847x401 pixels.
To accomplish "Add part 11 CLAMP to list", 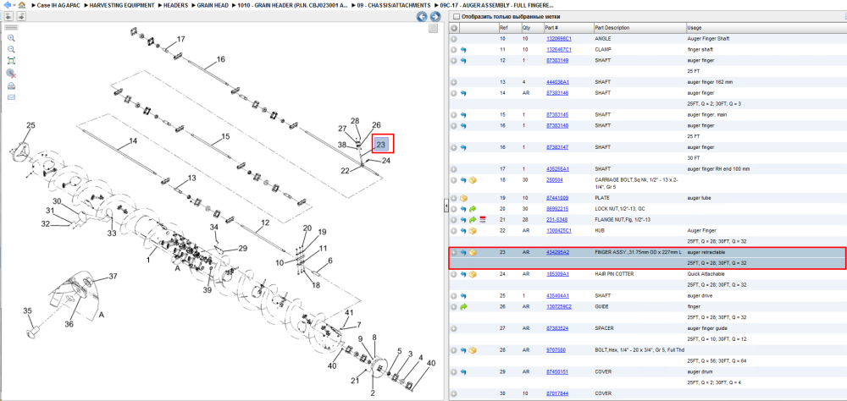I will 454,50.
